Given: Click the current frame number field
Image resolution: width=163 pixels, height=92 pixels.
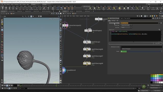Looking at the screenshot, I should click(15, 86).
